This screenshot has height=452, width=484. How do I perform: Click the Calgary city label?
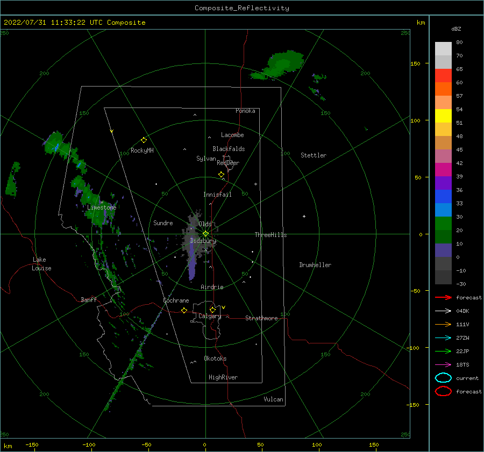(x=210, y=316)
